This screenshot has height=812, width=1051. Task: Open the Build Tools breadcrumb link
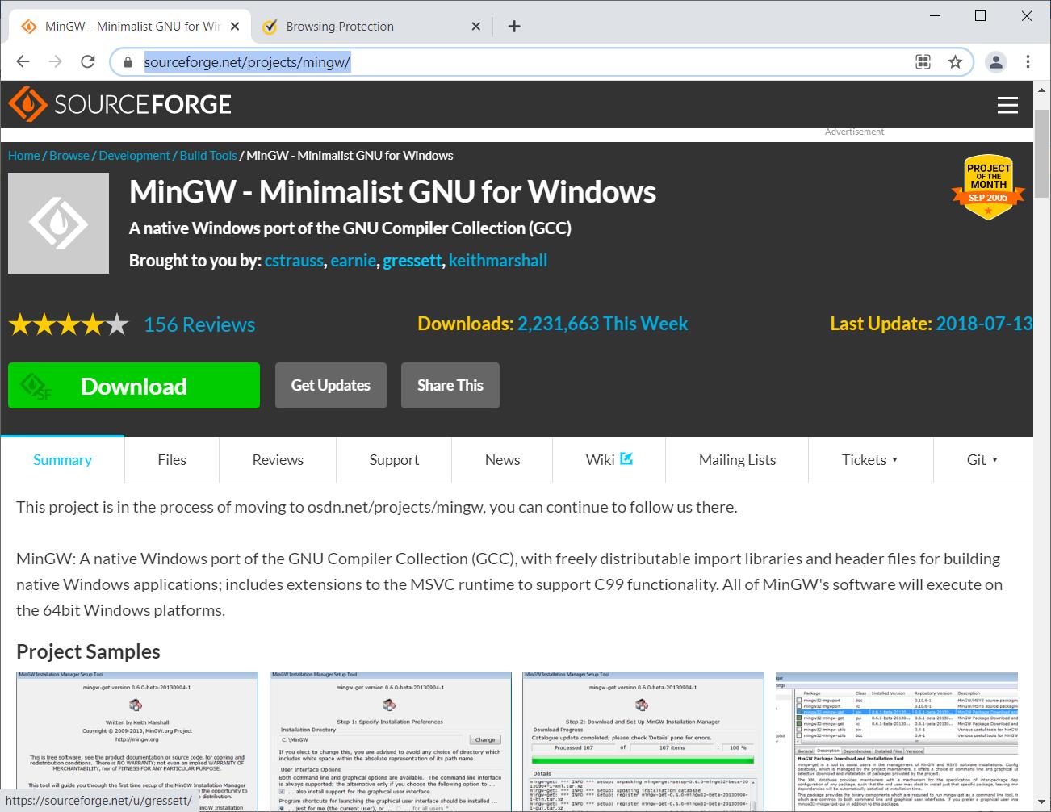(x=208, y=156)
